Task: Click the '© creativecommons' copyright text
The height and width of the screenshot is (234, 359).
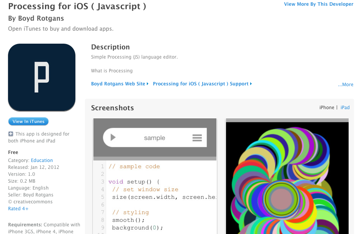Action: click(x=30, y=202)
